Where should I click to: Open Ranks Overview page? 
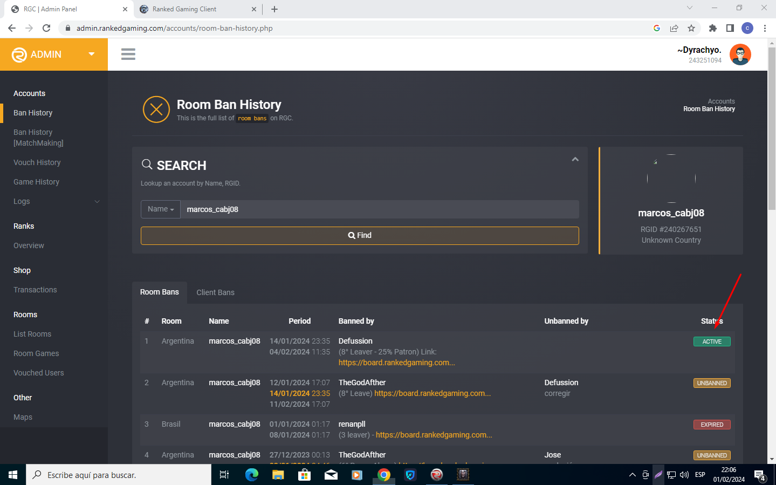click(x=29, y=245)
